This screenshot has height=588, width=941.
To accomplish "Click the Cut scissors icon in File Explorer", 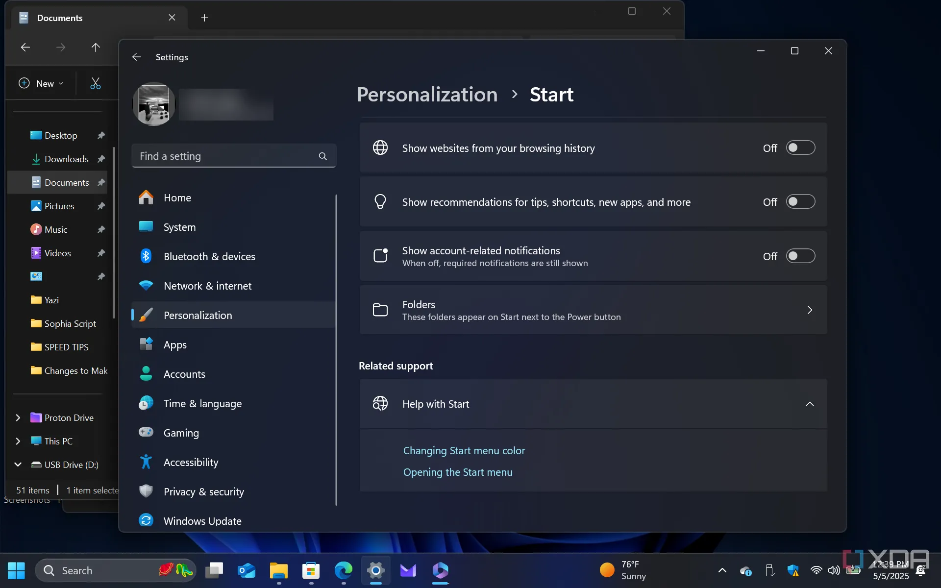I will [96, 84].
